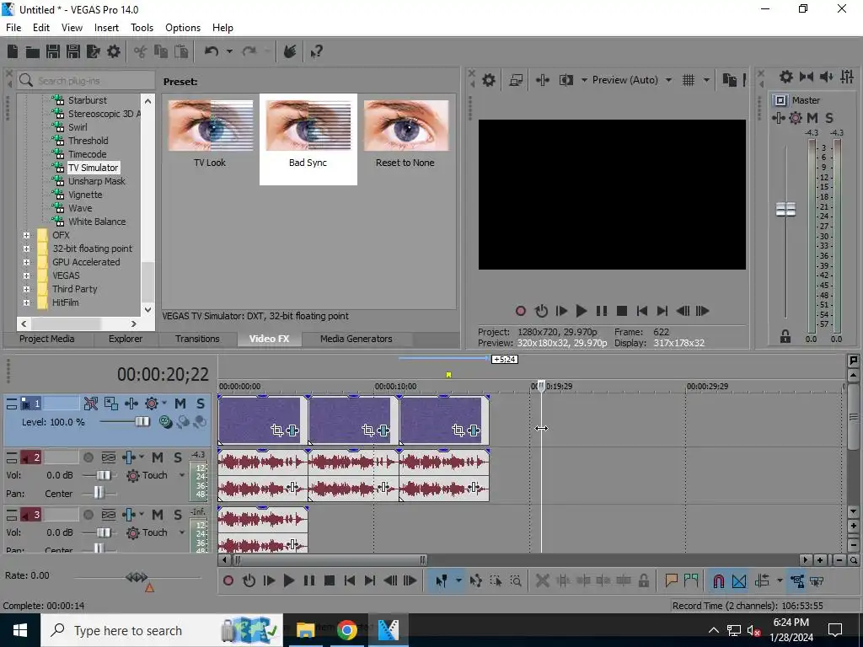Open Event Pan/Crop on first video clip
The width and height of the screenshot is (863, 647).
pyautogui.click(x=276, y=430)
